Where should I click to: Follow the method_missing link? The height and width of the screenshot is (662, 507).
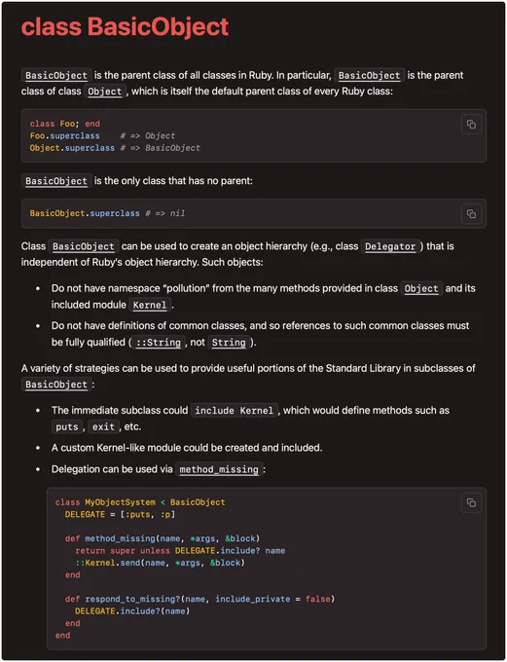pyautogui.click(x=219, y=469)
